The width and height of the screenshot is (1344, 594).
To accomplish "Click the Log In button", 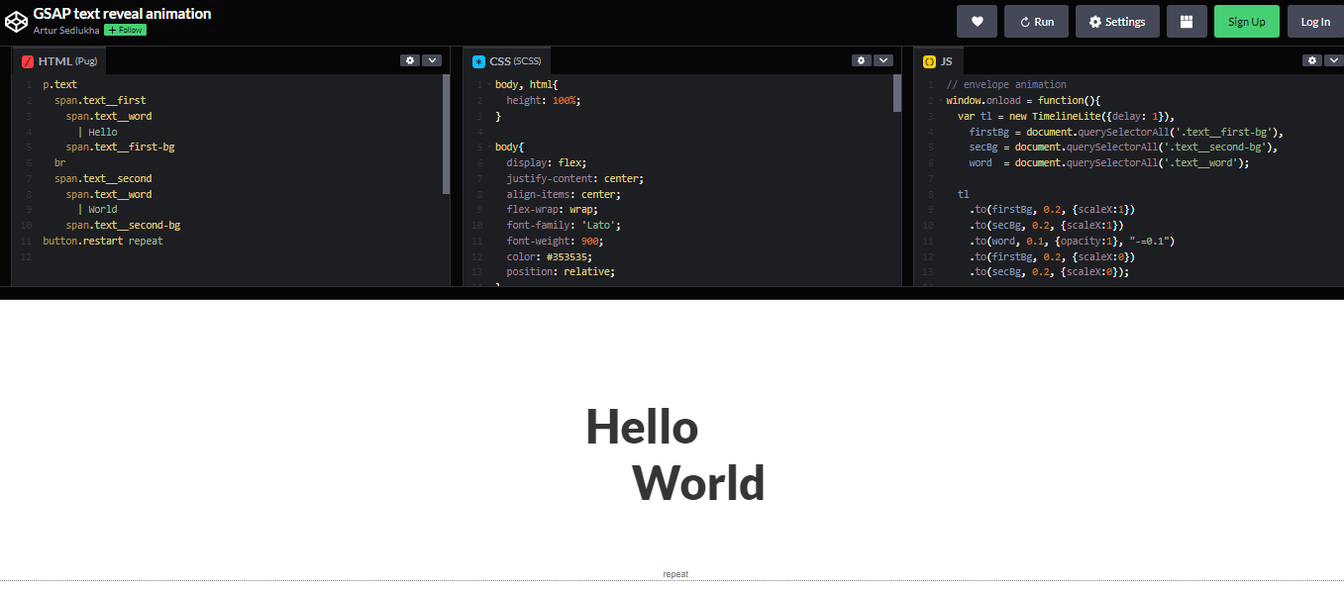I will coord(1314,21).
